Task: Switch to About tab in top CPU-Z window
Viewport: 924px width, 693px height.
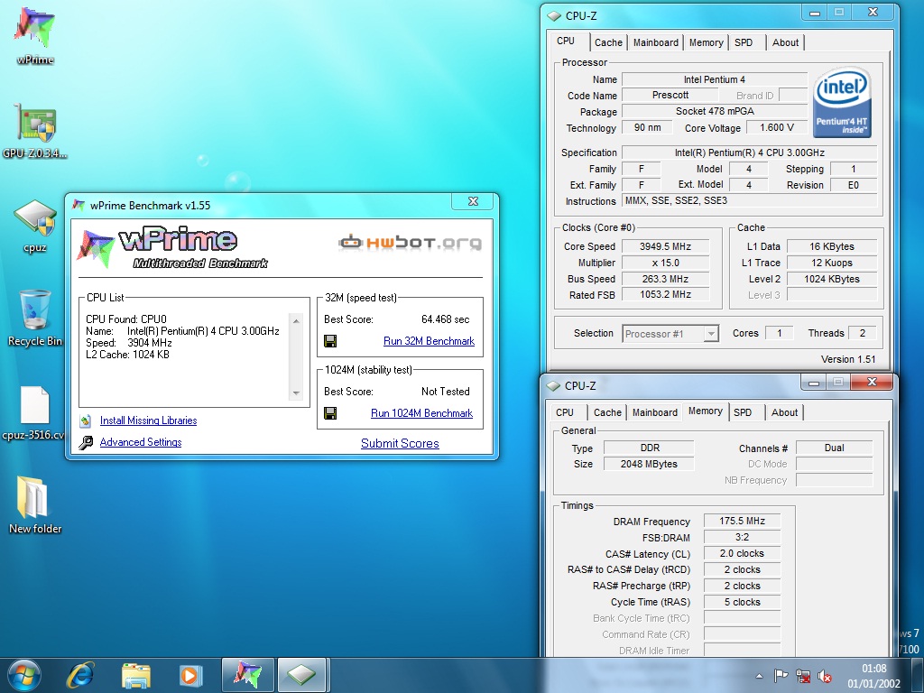Action: tap(786, 42)
